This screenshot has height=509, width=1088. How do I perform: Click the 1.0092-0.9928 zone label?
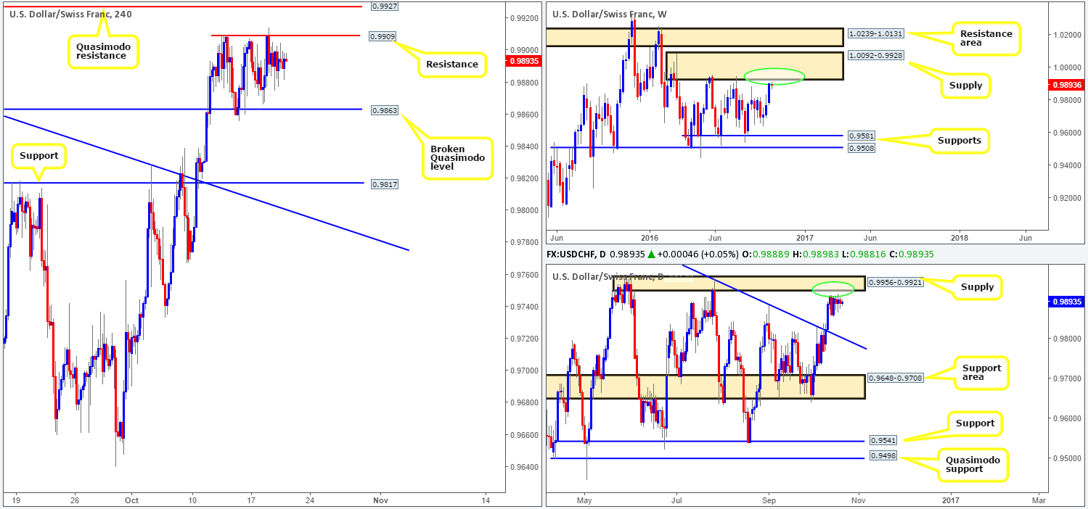tap(877, 55)
